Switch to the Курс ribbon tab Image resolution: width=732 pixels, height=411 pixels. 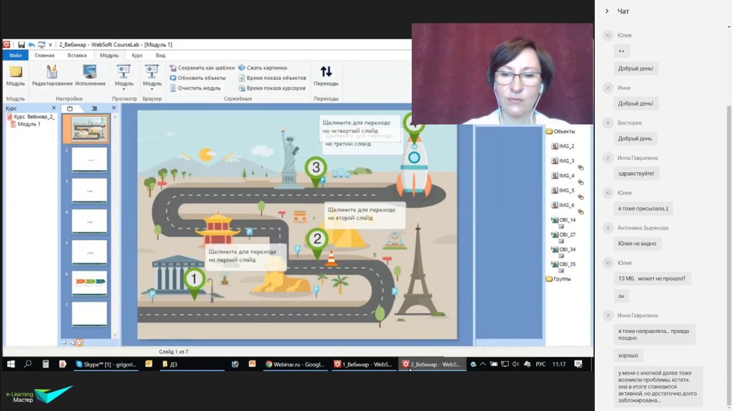(137, 55)
